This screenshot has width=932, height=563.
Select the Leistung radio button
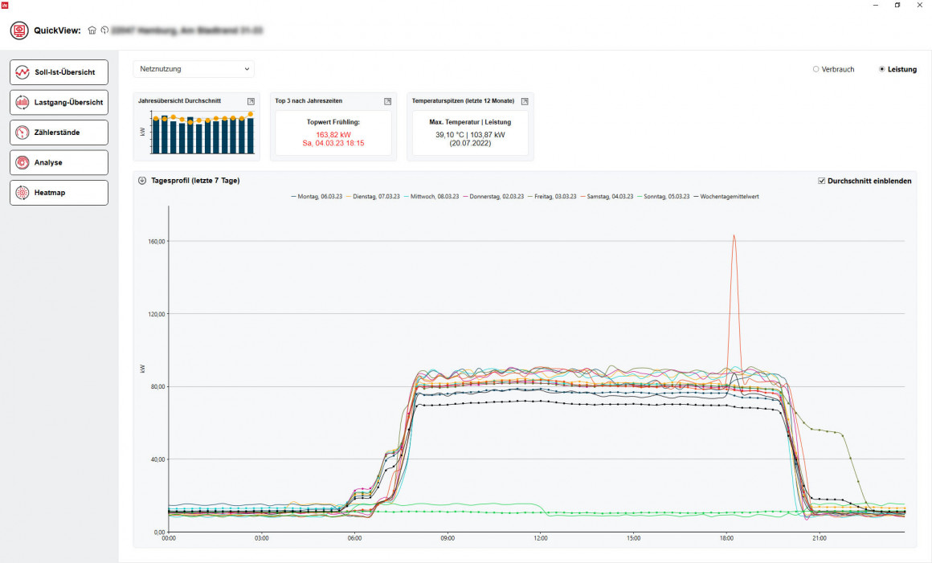[882, 69]
